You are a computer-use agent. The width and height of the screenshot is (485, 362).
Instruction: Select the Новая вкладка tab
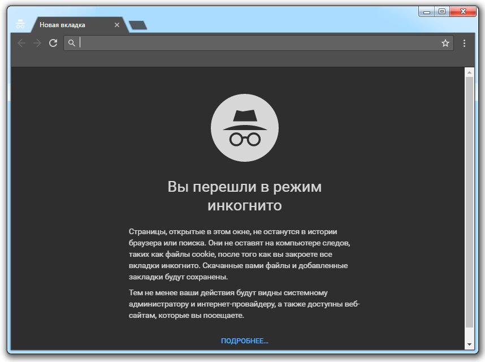[79, 25]
